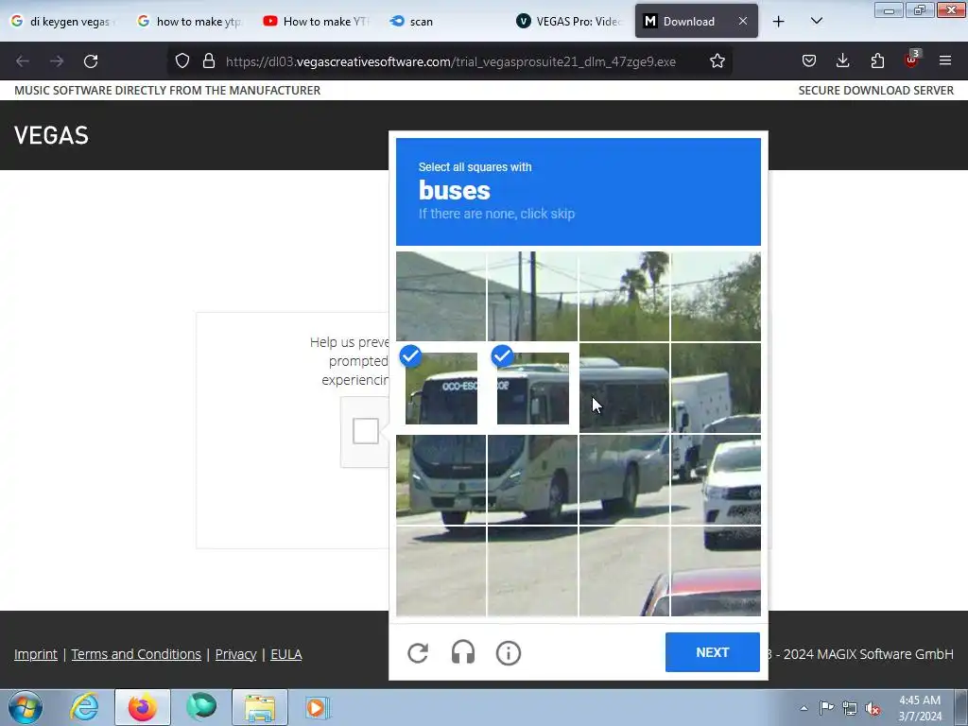
Task: Switch to 'how to make ytp' Google tab
Action: pos(188,21)
